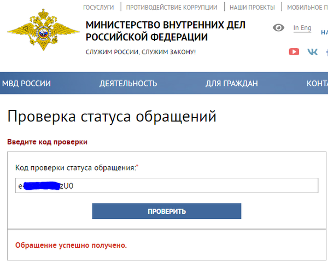This screenshot has height=262, width=328.
Task: Open the ГОСУСЛУГИ top link
Action: [98, 7]
